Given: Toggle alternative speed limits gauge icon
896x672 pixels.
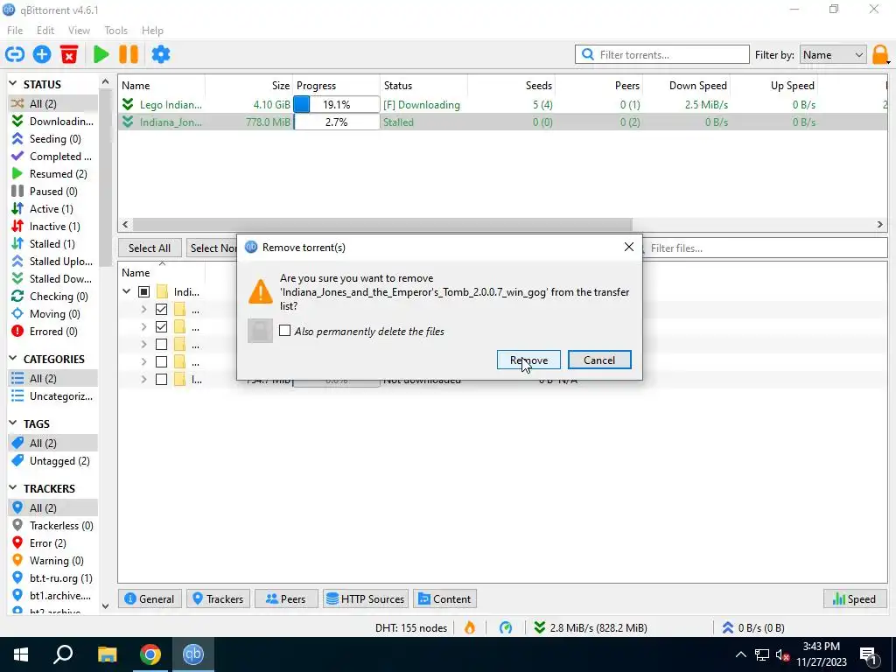Looking at the screenshot, I should 506,627.
